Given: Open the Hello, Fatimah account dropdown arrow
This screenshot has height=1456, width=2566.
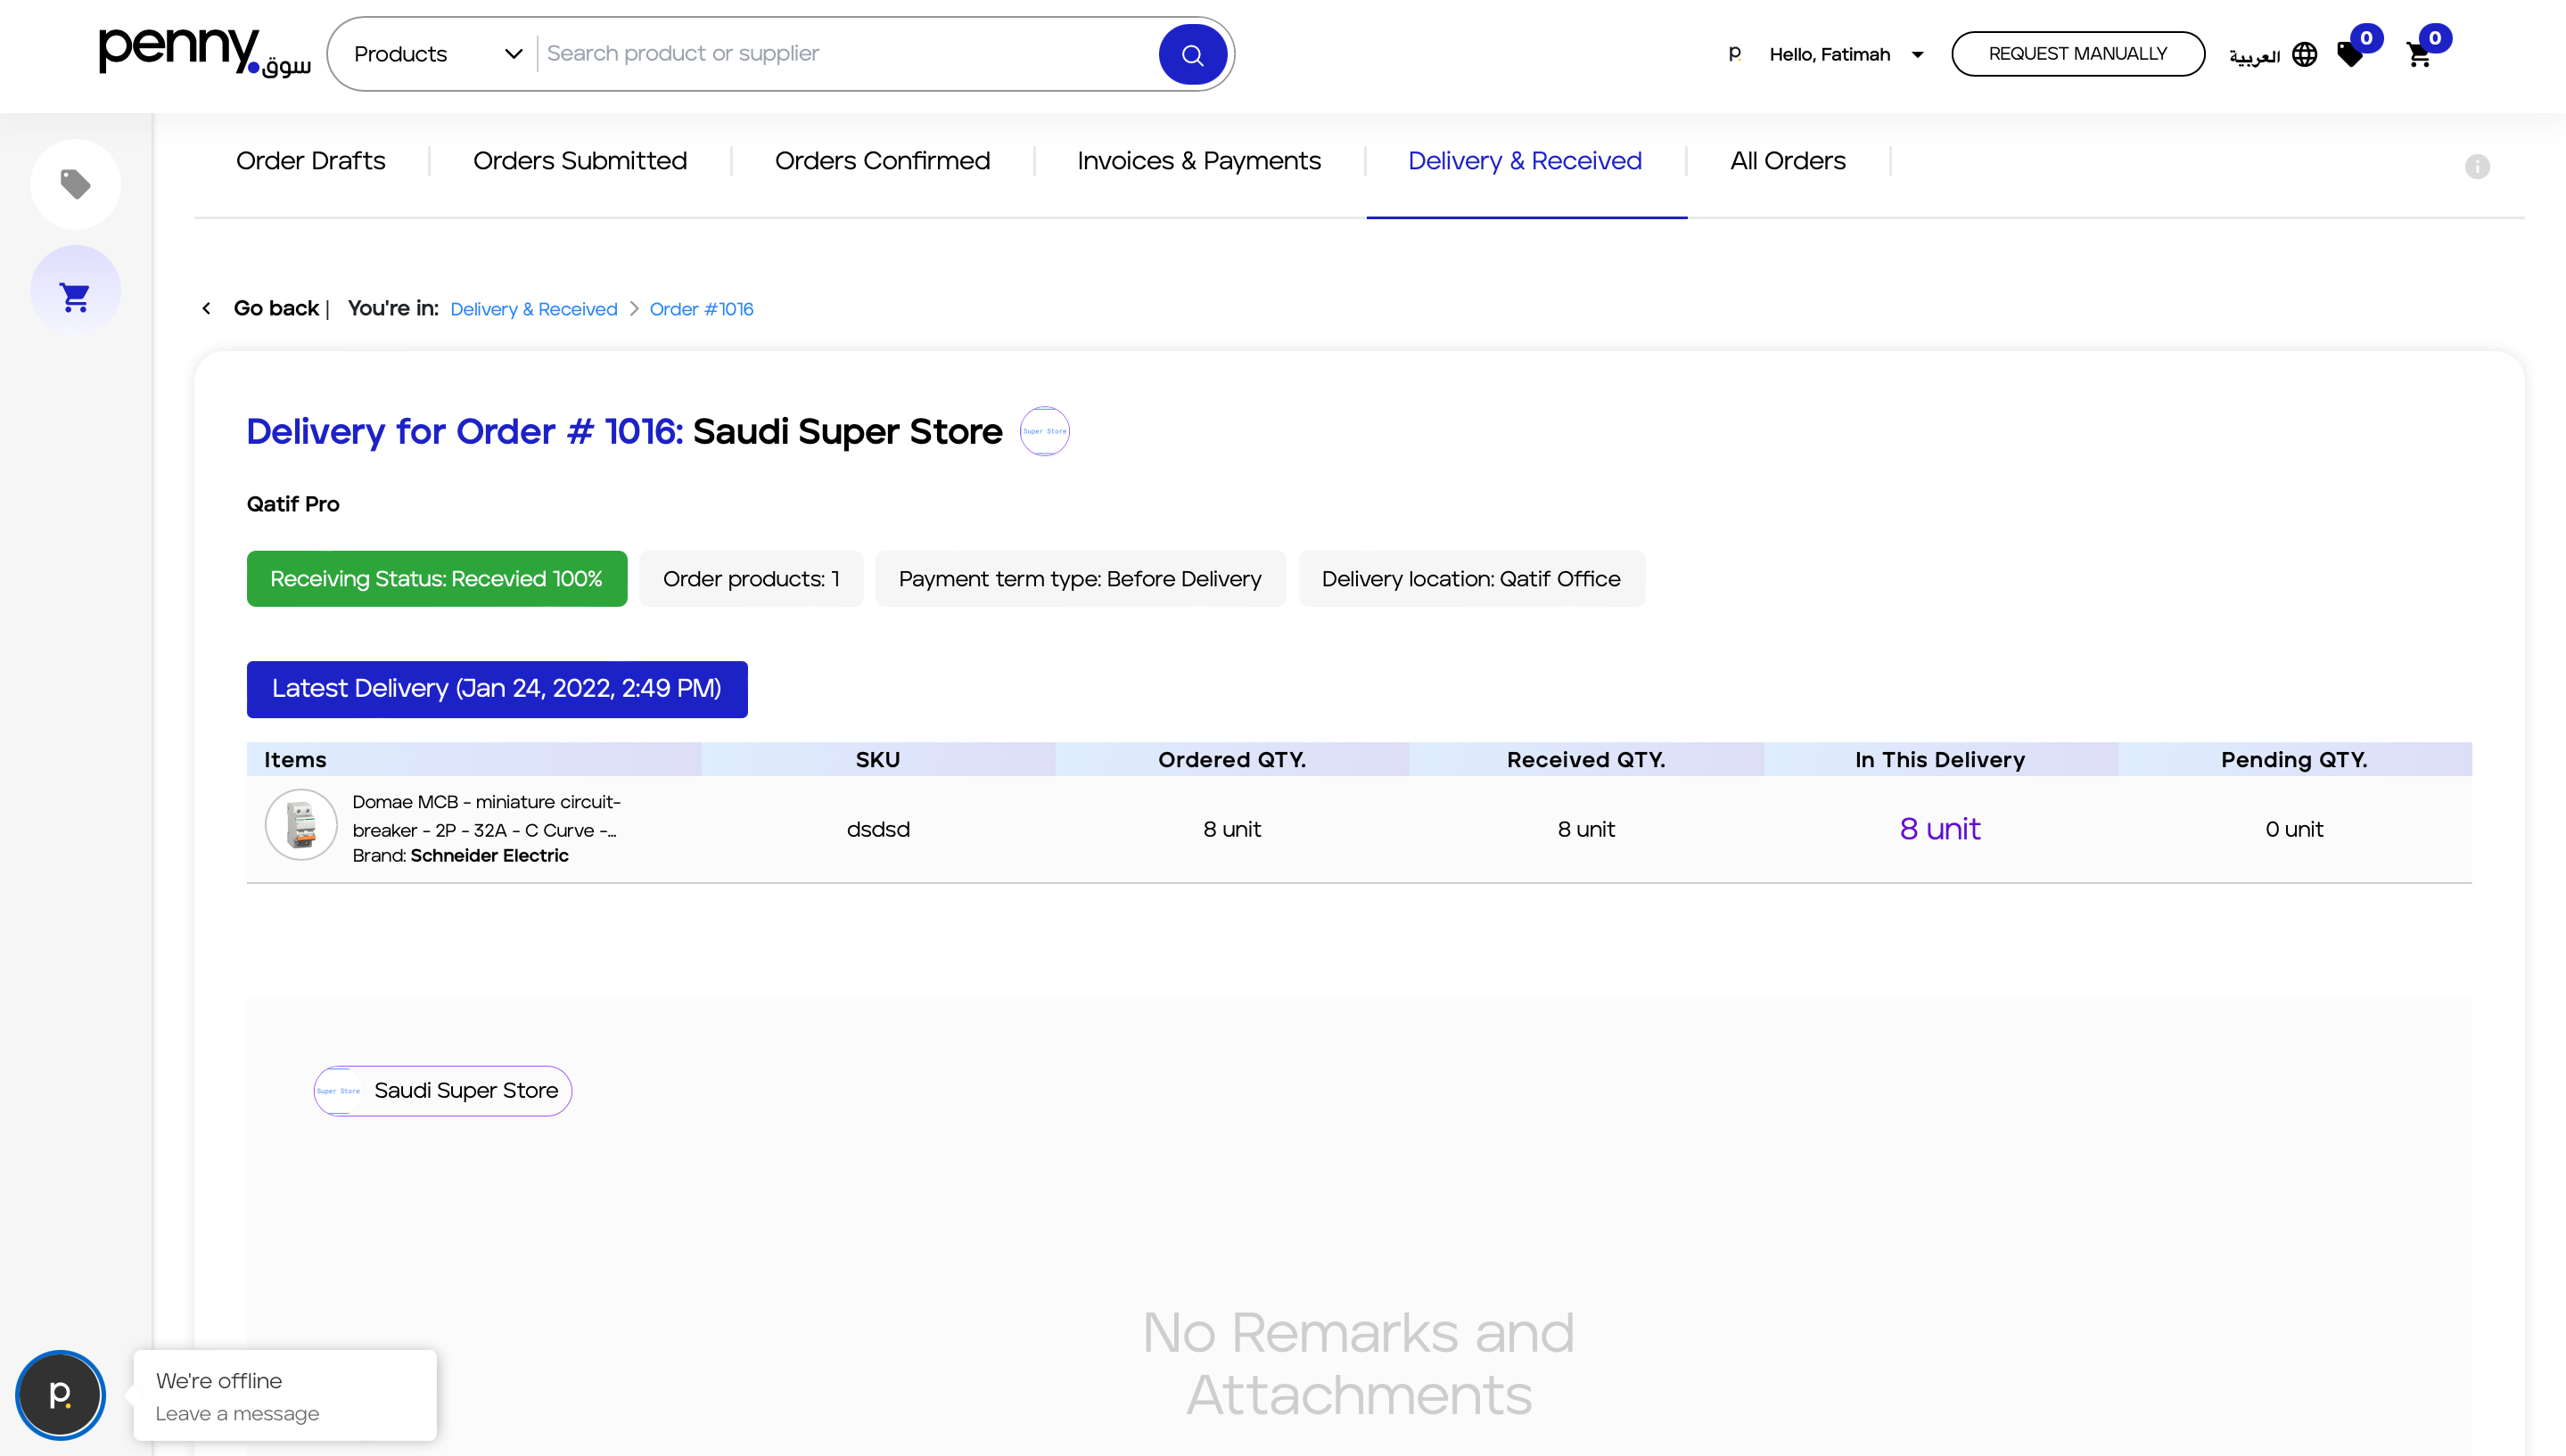Looking at the screenshot, I should [x=1918, y=54].
